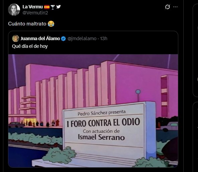The image size is (198, 172).
Task: Open the La Vermu display name link
Action: 32,7
